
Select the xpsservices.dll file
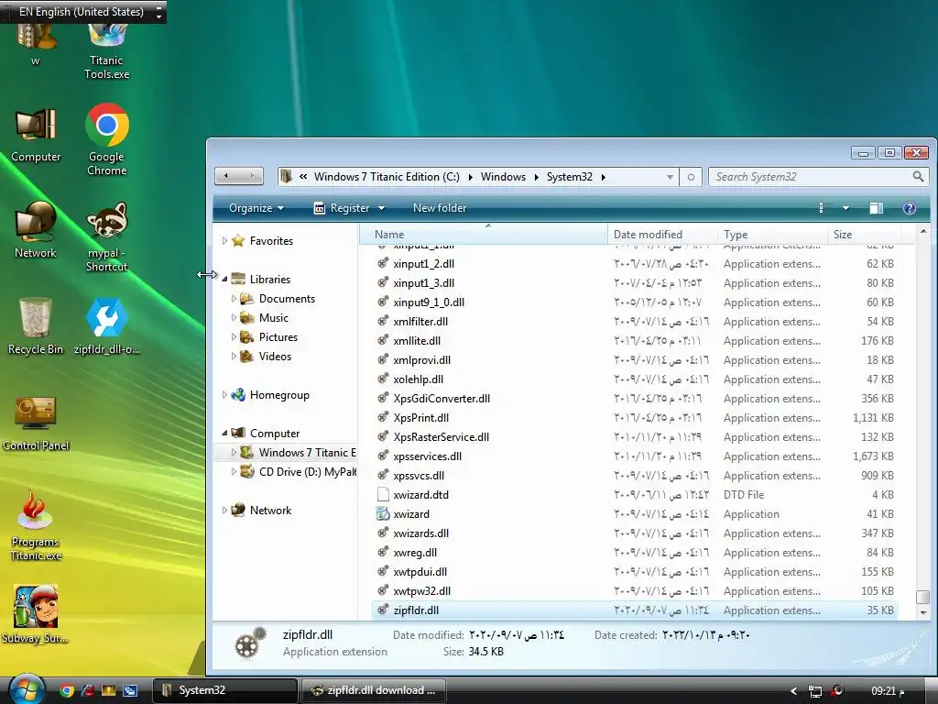pyautogui.click(x=427, y=456)
